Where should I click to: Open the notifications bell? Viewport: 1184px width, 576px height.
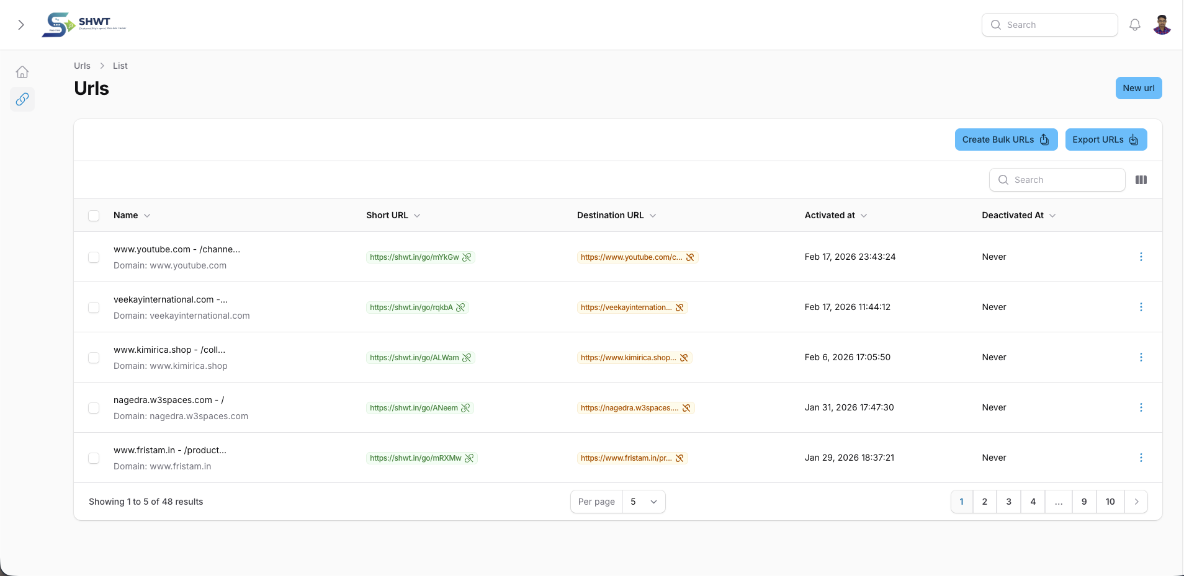click(1135, 25)
